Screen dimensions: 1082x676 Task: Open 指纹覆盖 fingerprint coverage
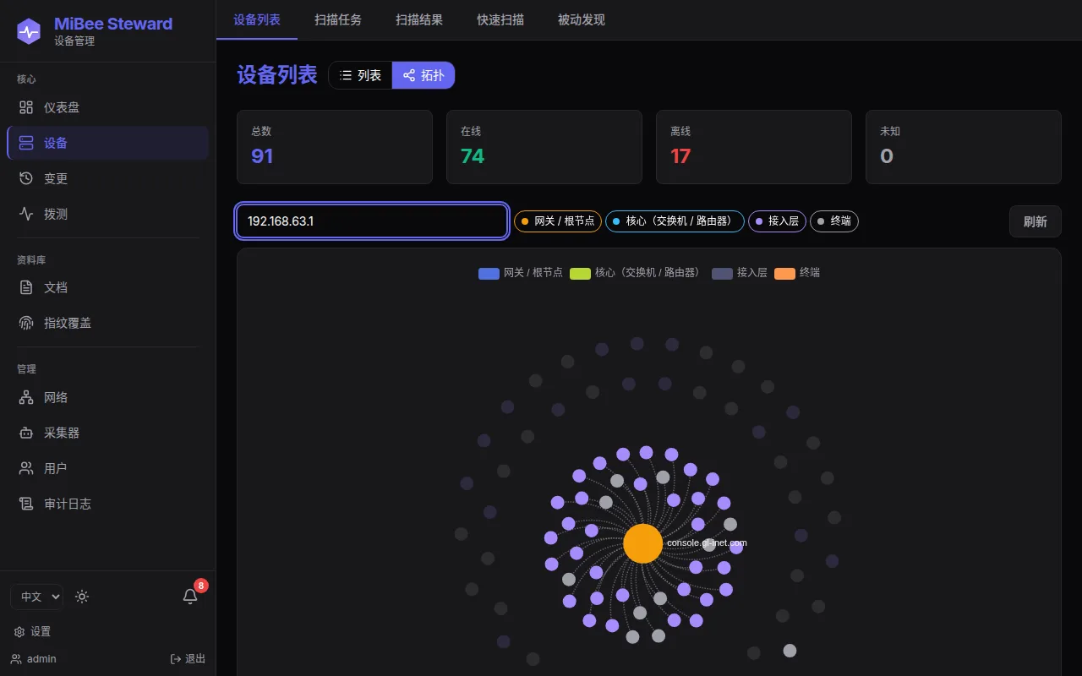pos(107,323)
